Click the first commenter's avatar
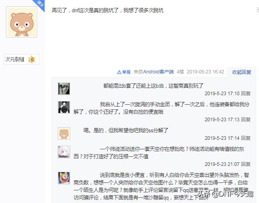Screen dimensions: 259x203 (64, 89)
